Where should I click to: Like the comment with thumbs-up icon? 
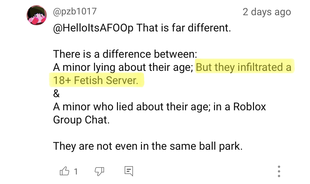[x=64, y=171]
